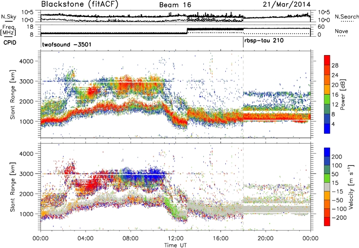359x248 pixels.
Task: Pick the gray segment of the velocity colorbar
Action: [x=327, y=187]
